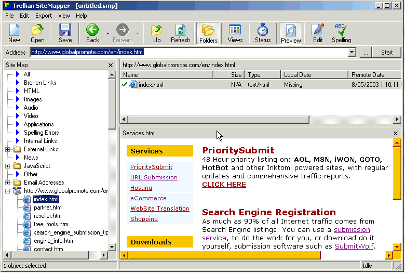Select the Broken Links filter
The image size is (405, 273).
click(x=40, y=83)
